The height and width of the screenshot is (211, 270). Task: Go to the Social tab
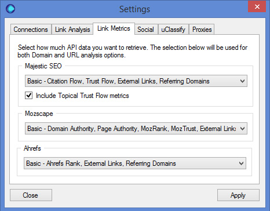145,30
